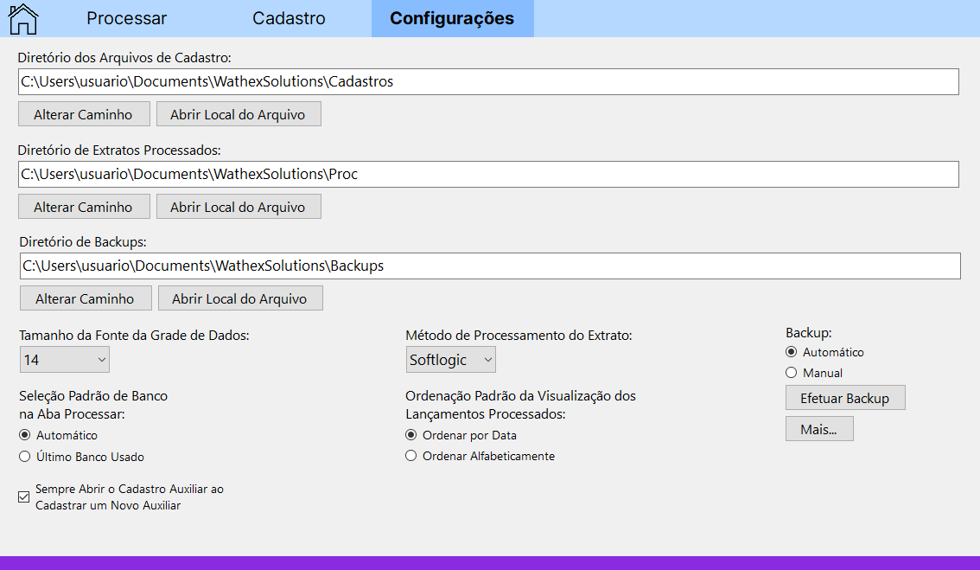Image resolution: width=980 pixels, height=570 pixels.
Task: Select Ordenar por Data option
Action: pos(411,435)
